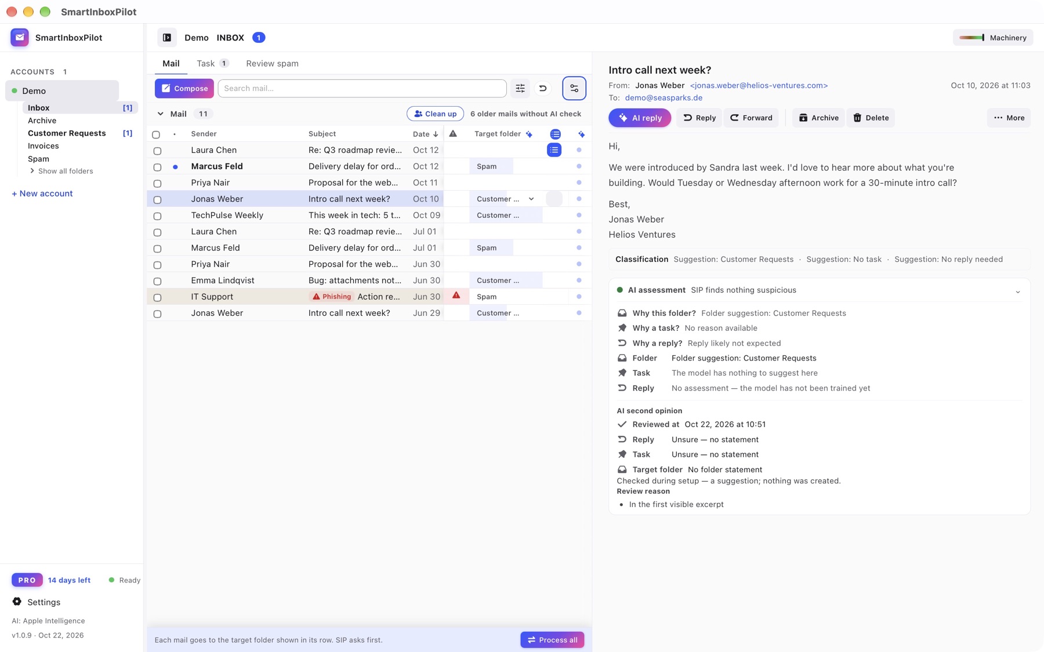The width and height of the screenshot is (1044, 652).
Task: Expand Show all folders
Action: point(61,171)
